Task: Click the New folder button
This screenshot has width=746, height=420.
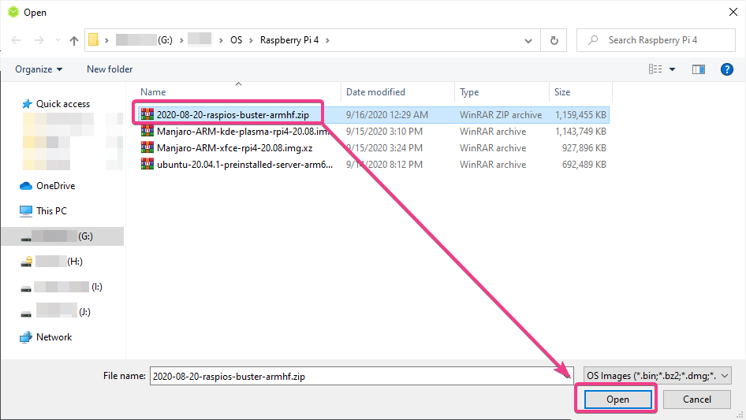Action: (x=110, y=69)
